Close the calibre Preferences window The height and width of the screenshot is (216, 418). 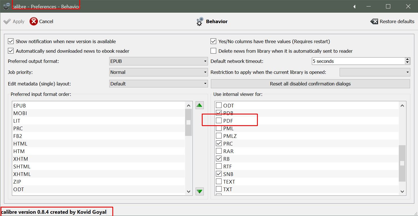(408, 6)
